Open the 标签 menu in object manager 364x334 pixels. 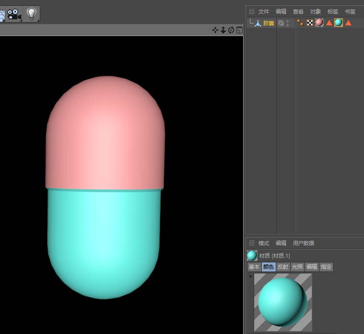pos(333,12)
